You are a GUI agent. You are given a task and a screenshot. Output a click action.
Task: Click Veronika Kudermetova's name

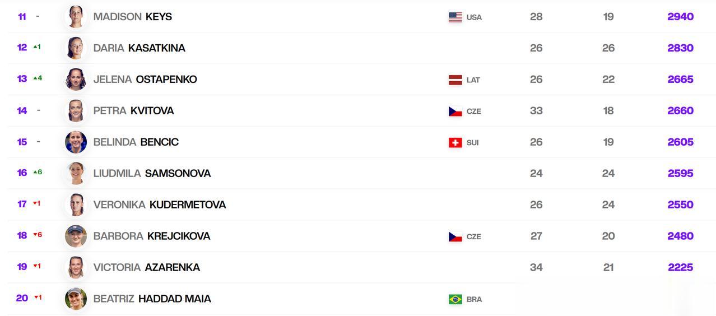pyautogui.click(x=160, y=205)
